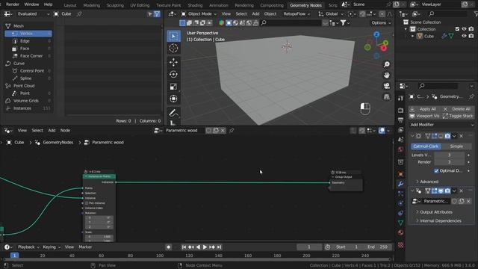Select the Select Box tool in viewport

[x=173, y=37]
